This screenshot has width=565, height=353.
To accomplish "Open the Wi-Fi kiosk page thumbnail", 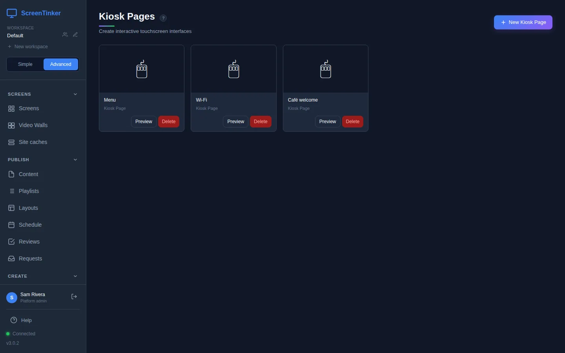I will point(233,69).
